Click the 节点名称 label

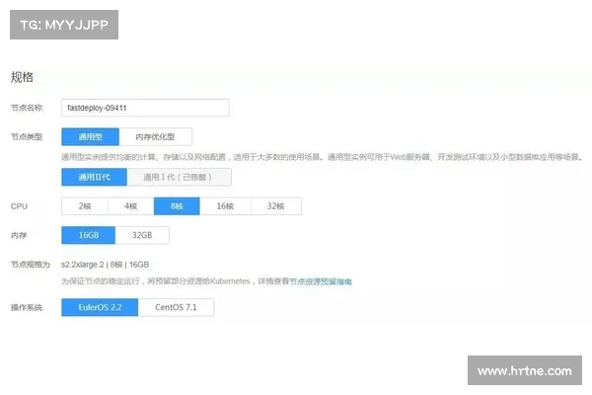tap(27, 108)
